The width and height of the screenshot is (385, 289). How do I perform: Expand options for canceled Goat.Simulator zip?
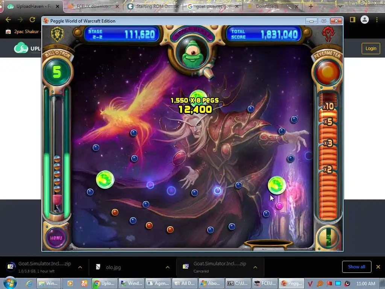click(x=255, y=267)
